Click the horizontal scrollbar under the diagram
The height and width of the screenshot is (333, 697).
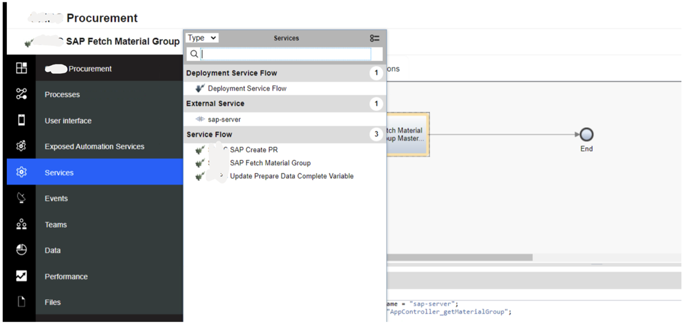coord(459,257)
